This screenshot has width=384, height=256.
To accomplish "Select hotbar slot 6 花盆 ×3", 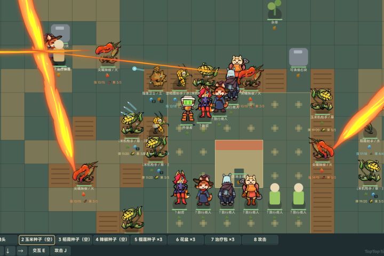I will click(x=186, y=240).
